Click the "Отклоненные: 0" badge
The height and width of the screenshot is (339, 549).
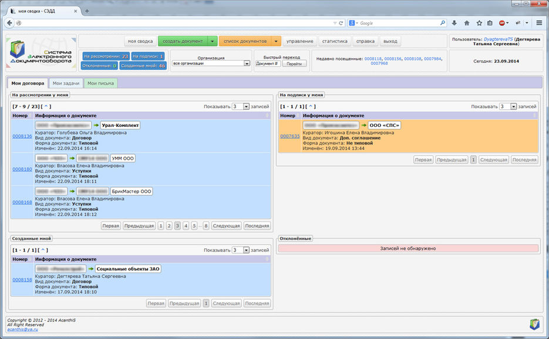(x=99, y=65)
